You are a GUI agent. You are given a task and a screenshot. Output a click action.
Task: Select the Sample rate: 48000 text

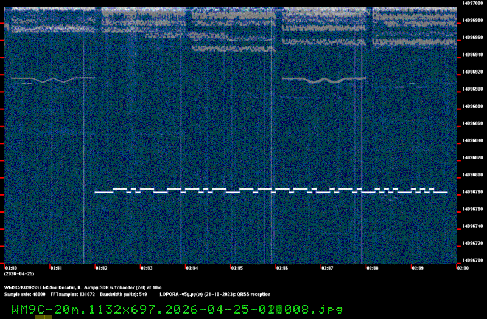[24, 293]
